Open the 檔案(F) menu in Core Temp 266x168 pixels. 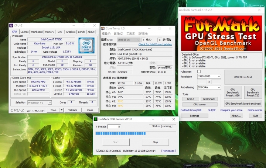[x=106, y=34]
